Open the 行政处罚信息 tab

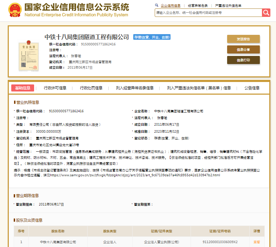click(91, 88)
